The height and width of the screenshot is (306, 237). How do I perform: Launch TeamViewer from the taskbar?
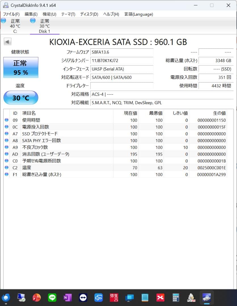[83, 298]
